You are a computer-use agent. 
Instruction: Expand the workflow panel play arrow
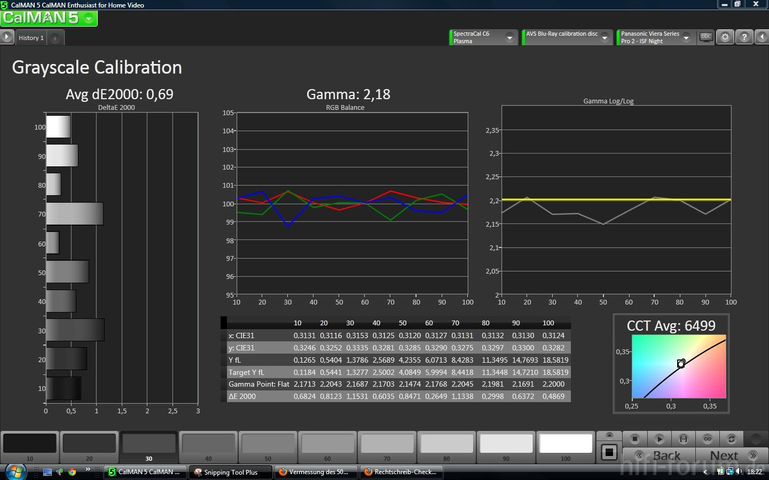(x=6, y=37)
